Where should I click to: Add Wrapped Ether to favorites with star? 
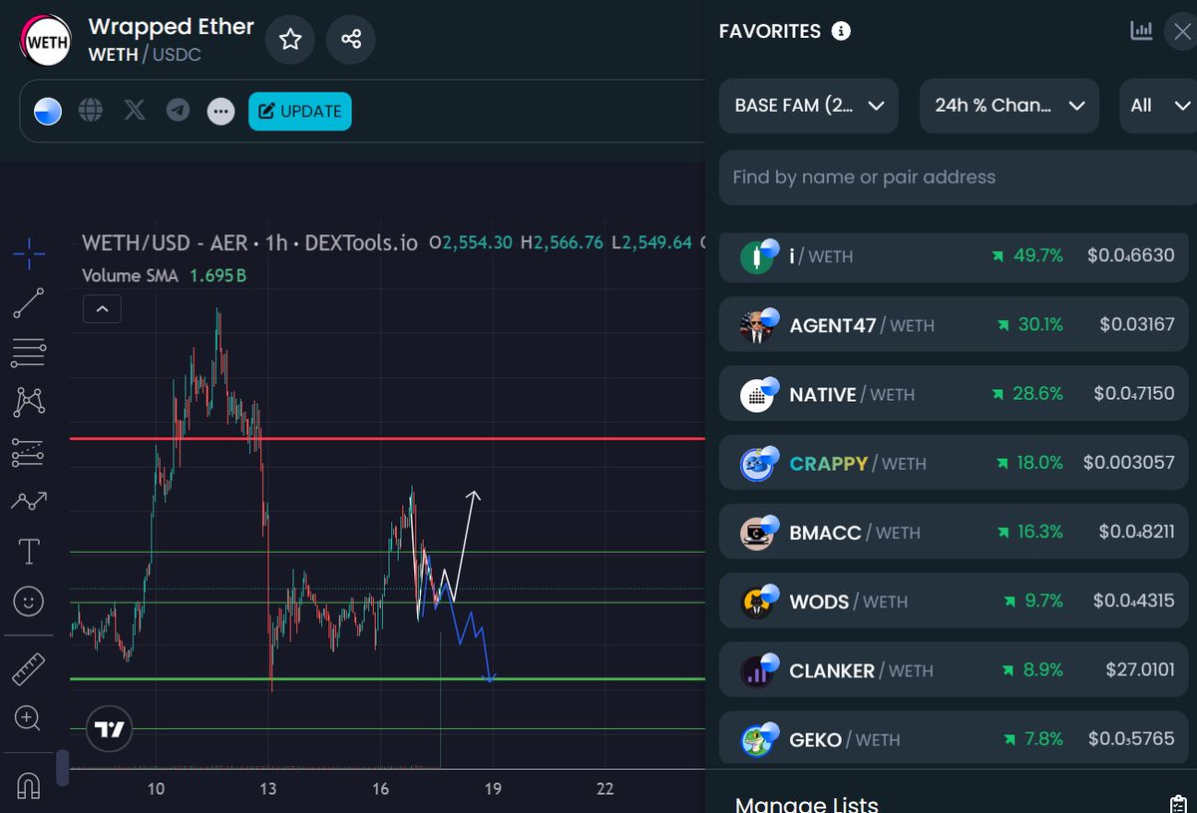pyautogui.click(x=290, y=40)
